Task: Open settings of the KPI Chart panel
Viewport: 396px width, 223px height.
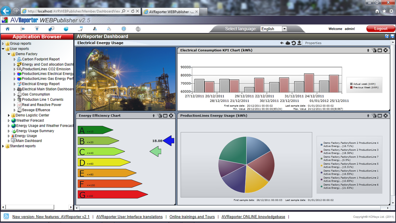Action: [x=374, y=50]
